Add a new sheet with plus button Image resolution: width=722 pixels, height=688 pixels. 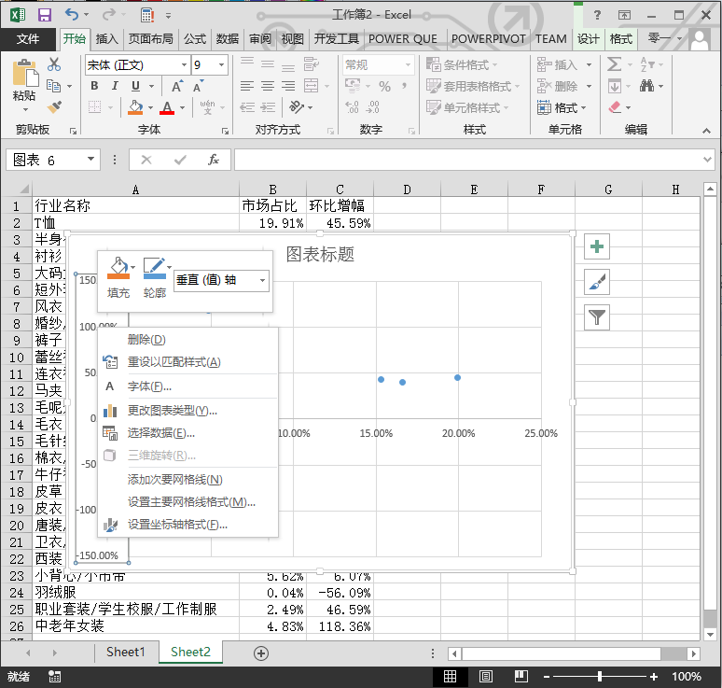261,653
